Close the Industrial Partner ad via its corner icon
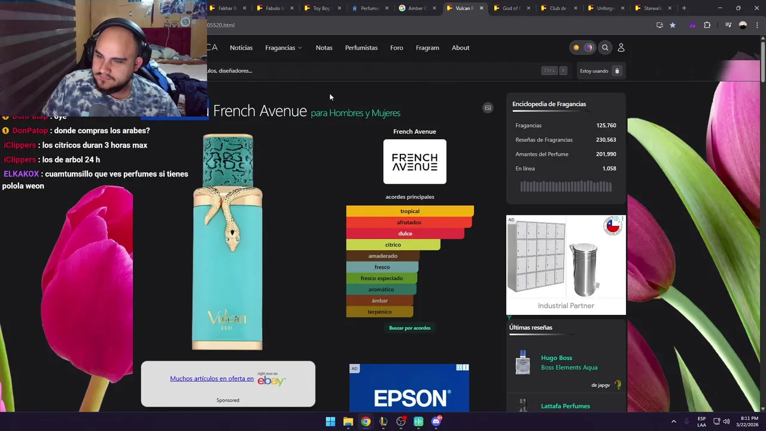Screen dimensions: 766x431 622,219
